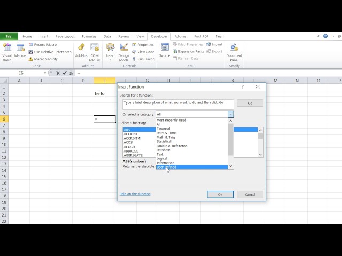Click the dialog help question mark
The image size is (342, 256).
(x=242, y=86)
